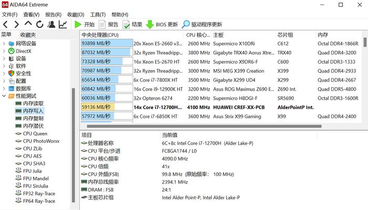Select FPU SinJulia benchmark
This screenshot has height=210, width=368.
(35, 186)
